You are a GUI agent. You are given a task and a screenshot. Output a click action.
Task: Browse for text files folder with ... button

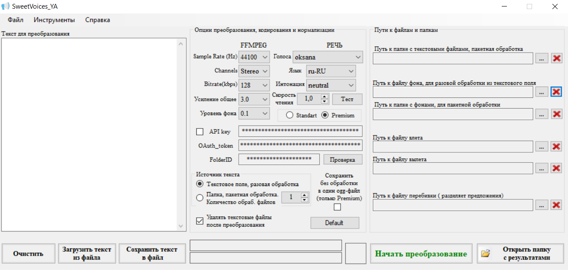pyautogui.click(x=542, y=58)
